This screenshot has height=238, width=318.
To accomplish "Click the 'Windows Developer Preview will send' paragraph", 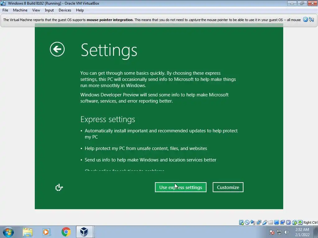I will pos(154,98).
